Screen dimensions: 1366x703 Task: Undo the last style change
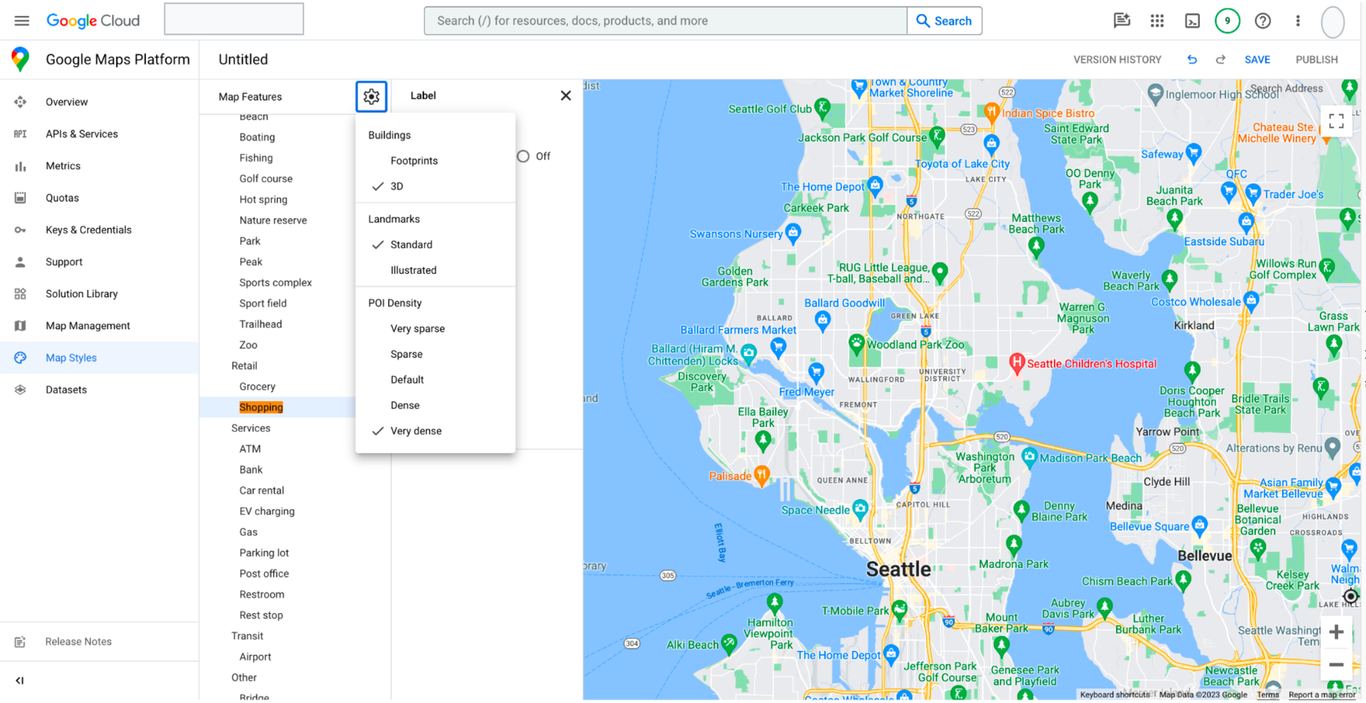pos(1191,60)
